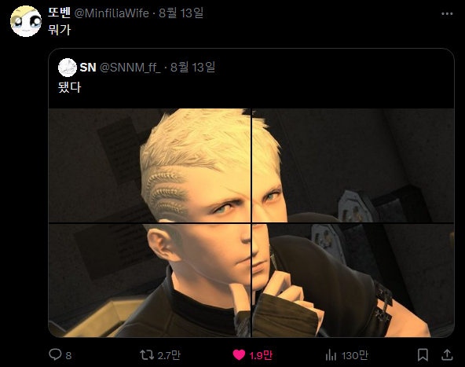Open the top-right image tile
Viewport: 465px width, 367px height.
(x=353, y=165)
